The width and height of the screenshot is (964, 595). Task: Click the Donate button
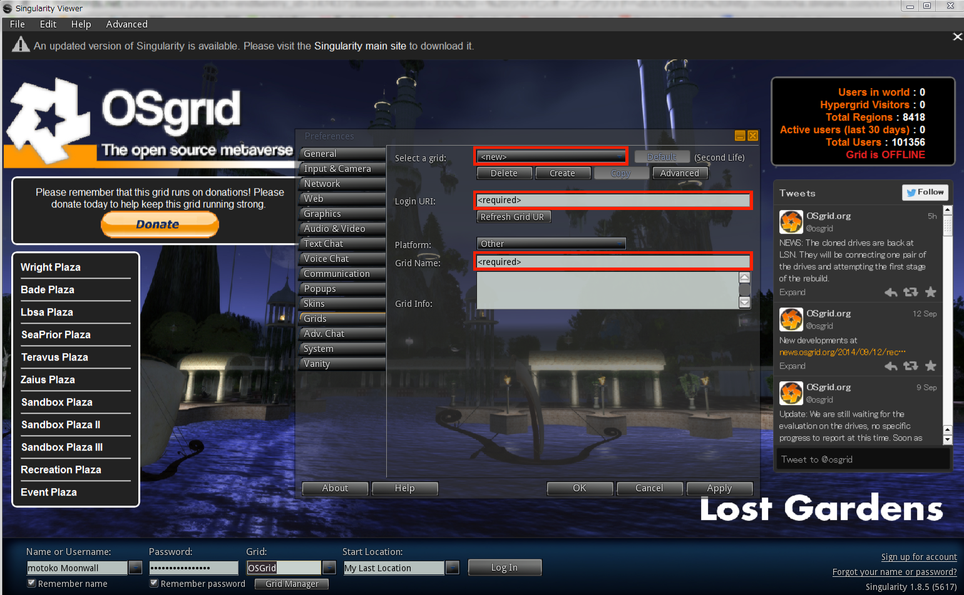tap(160, 224)
